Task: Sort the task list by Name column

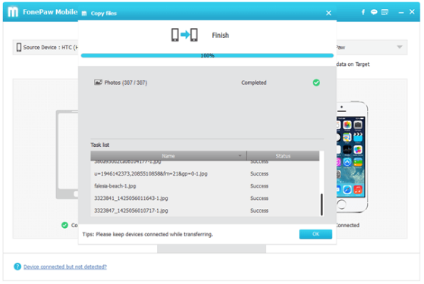Action: (168, 156)
